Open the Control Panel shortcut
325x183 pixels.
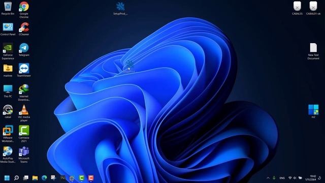(8, 29)
